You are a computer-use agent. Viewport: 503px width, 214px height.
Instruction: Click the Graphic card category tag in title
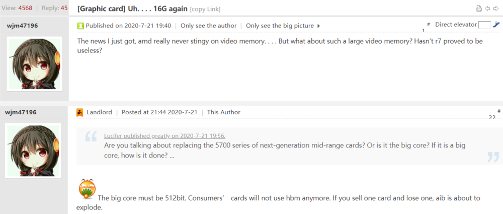click(x=102, y=9)
